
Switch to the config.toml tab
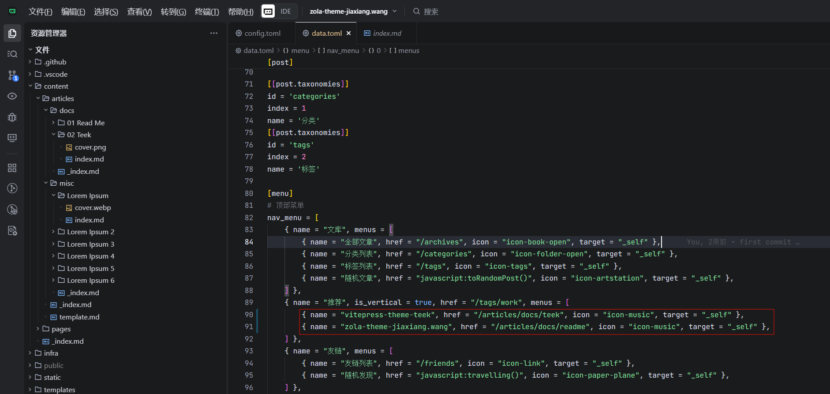coord(262,33)
